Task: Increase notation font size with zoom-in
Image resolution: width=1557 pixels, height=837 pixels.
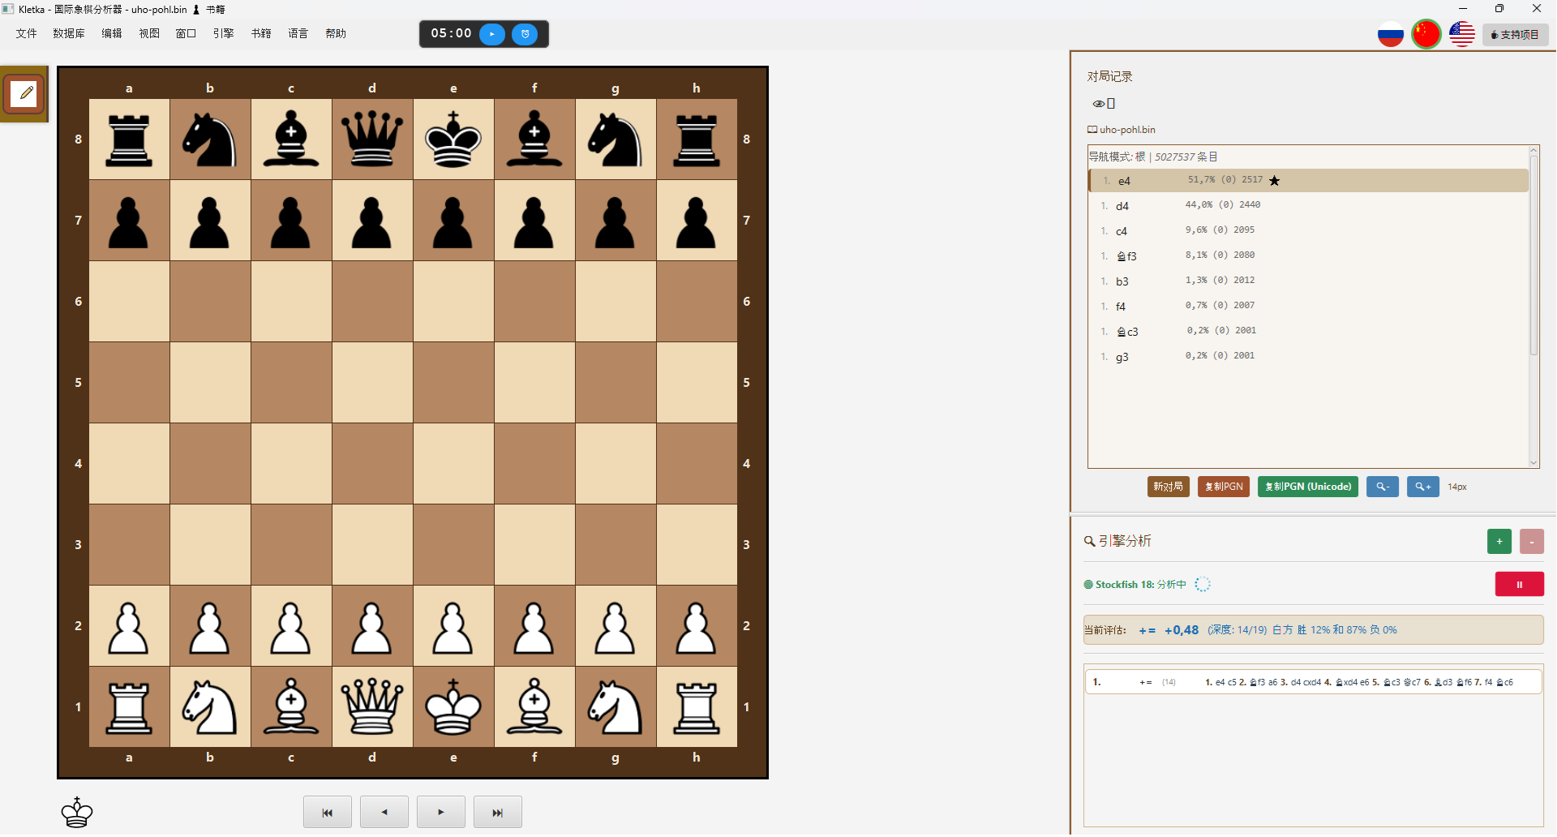Action: 1423,487
